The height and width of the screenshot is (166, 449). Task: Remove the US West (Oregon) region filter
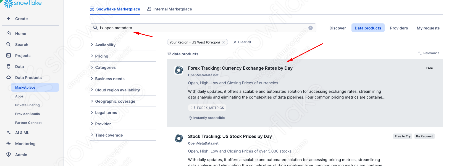coord(224,42)
